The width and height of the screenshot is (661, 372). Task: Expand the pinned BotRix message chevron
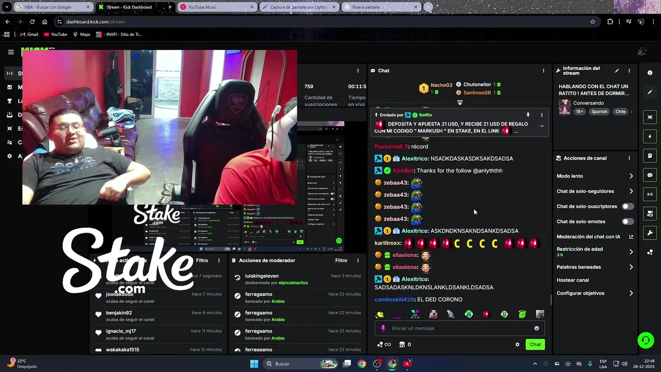point(542,126)
